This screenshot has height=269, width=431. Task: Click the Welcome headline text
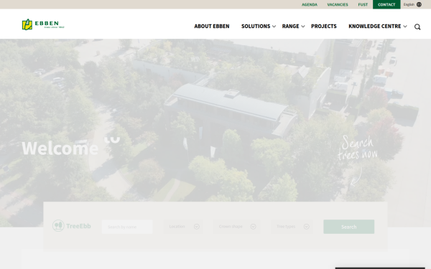click(x=60, y=148)
